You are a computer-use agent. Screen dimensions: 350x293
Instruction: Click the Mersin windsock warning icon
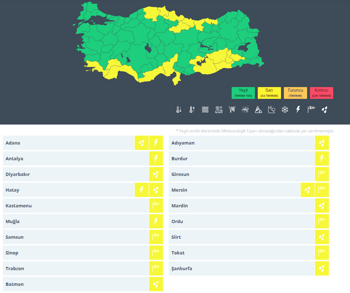[322, 190]
